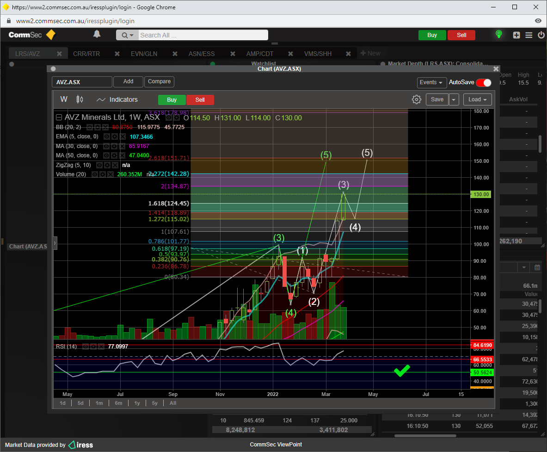Open the Events dropdown
547x452 pixels.
(431, 82)
